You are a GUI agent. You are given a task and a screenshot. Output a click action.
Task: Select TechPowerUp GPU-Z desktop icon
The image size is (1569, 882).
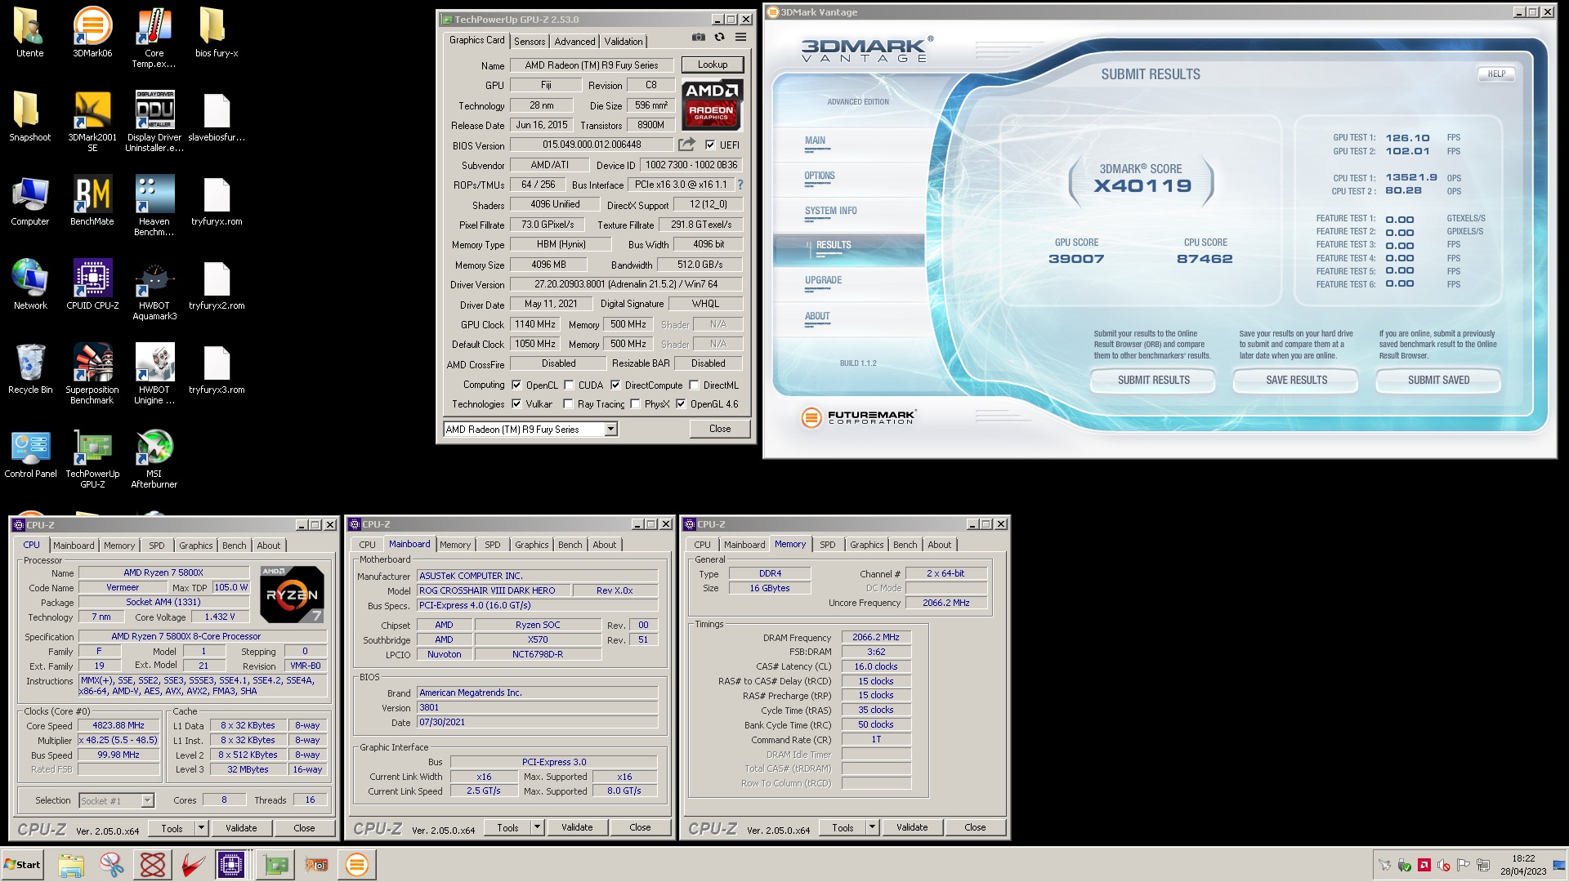click(x=92, y=458)
